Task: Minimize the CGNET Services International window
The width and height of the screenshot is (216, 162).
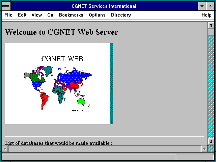Action: 202,6
